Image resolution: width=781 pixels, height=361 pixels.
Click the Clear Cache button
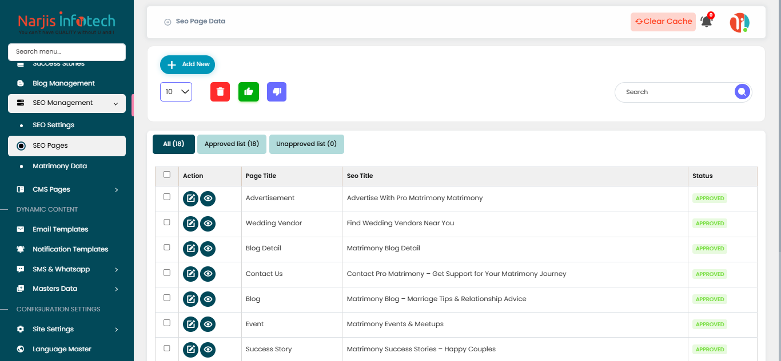[663, 22]
